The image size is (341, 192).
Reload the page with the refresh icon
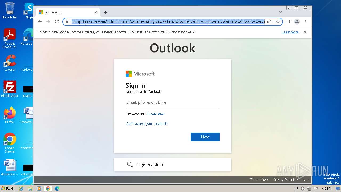click(57, 22)
